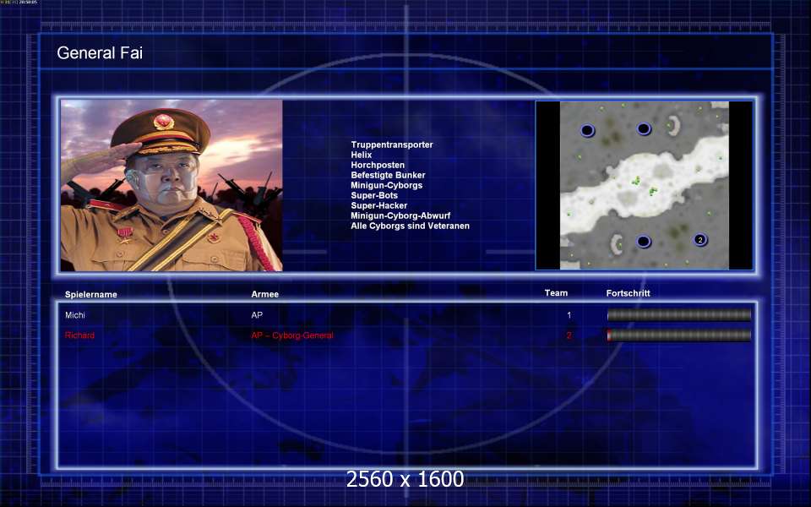Click Michi's army value 'AP'
811x507 pixels.
[x=257, y=314]
